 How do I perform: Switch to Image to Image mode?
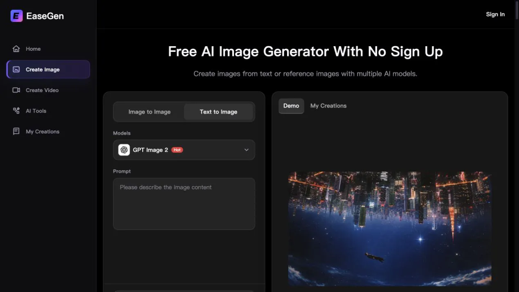pyautogui.click(x=149, y=112)
